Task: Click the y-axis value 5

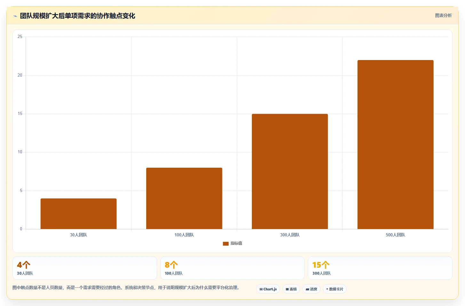Action: tap(21, 191)
